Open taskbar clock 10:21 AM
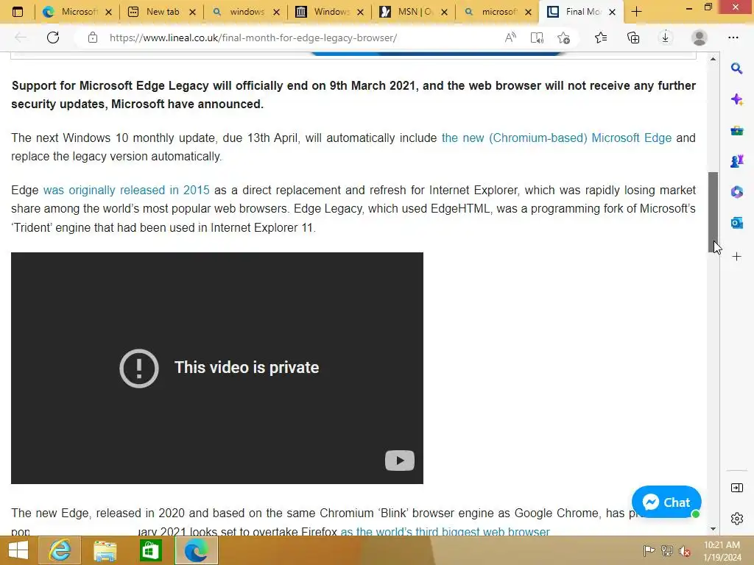The image size is (754, 565). [722, 550]
